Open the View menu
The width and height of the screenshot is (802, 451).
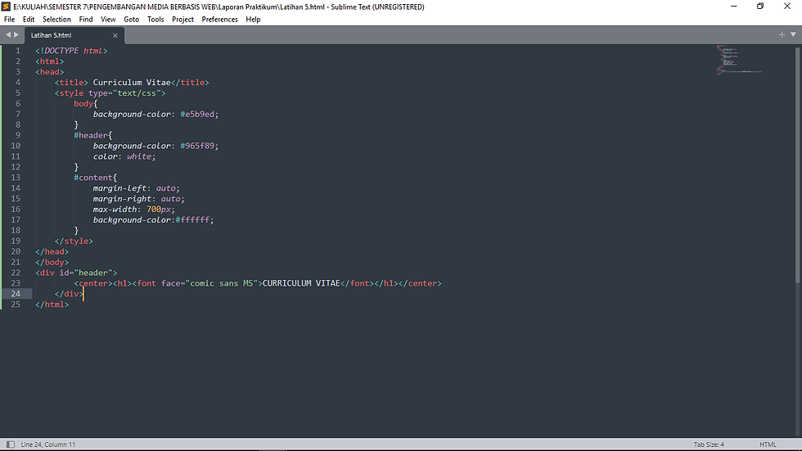[108, 20]
